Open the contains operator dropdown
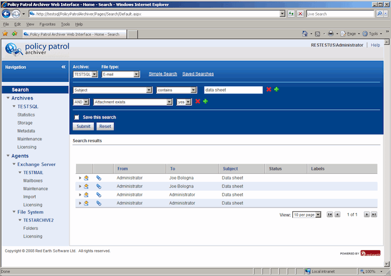 click(177, 90)
